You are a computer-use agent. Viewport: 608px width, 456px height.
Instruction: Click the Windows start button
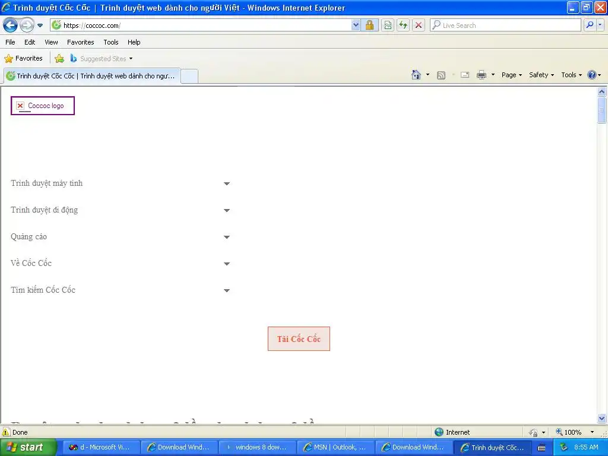28,447
